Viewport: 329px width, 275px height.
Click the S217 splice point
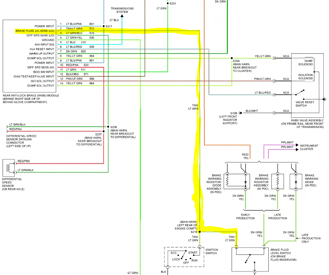104,26
